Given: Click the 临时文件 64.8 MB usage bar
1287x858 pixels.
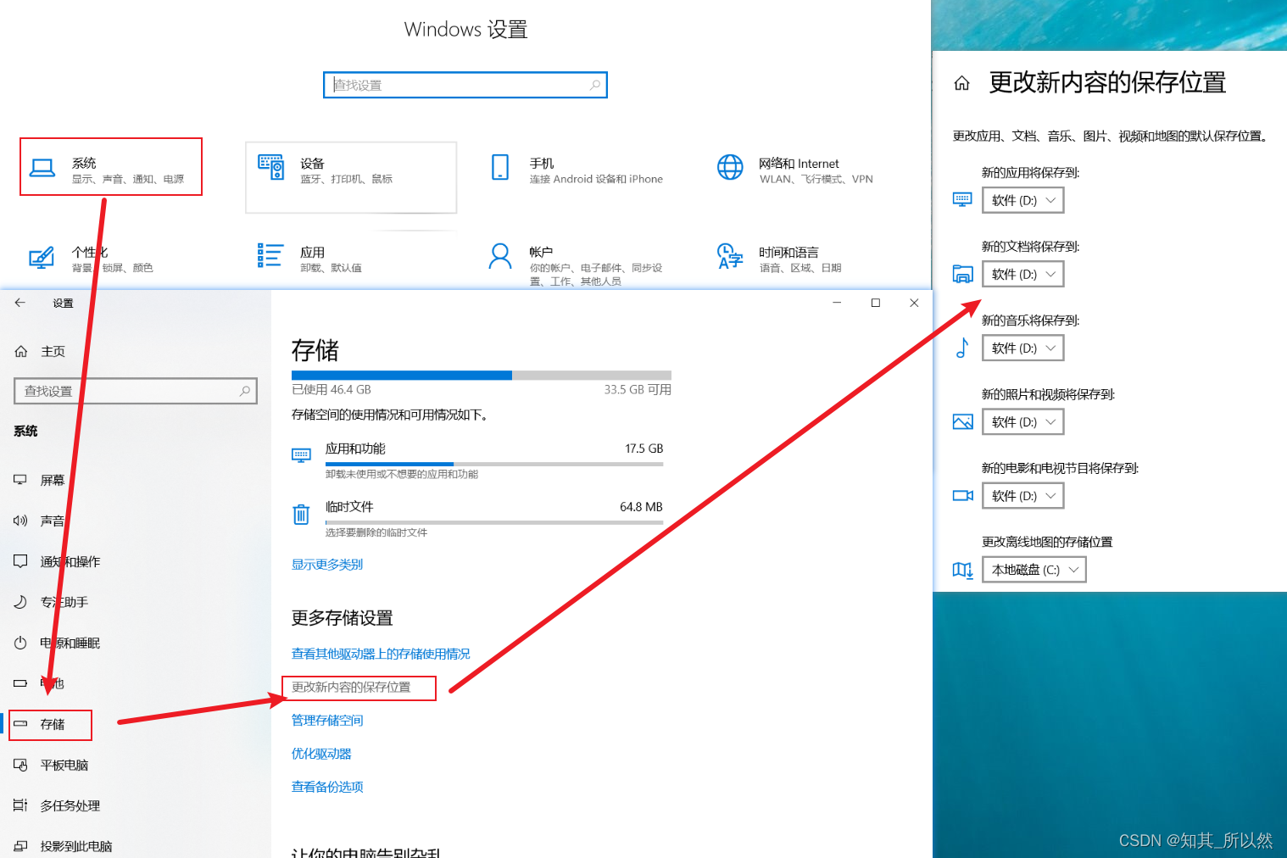Looking at the screenshot, I should pos(494,522).
